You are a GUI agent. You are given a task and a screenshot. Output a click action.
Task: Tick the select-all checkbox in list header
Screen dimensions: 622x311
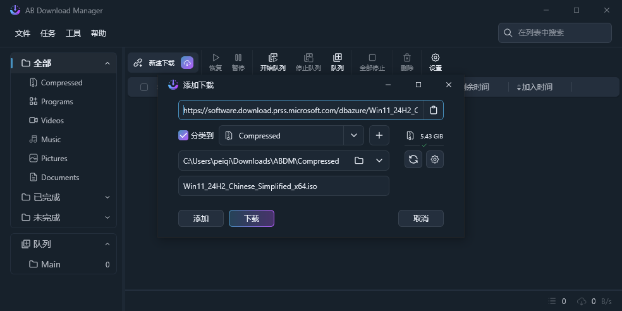144,87
